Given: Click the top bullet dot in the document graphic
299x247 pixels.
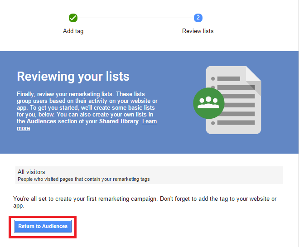Looking at the screenshot, I should pos(212,79).
